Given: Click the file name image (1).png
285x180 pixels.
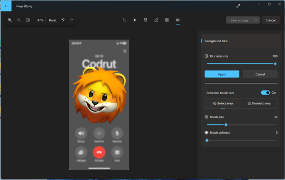Looking at the screenshot, I should 24,6.
